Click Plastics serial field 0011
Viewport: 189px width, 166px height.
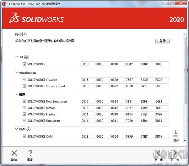click(x=88, y=114)
